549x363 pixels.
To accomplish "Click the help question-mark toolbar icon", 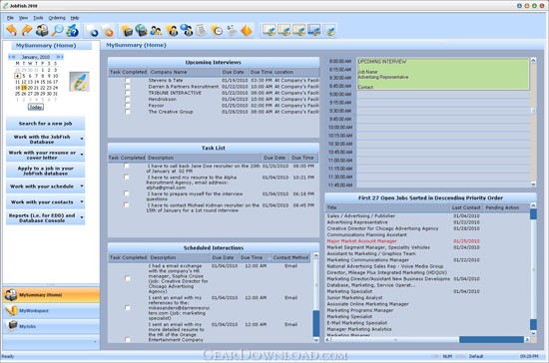I will tap(73, 31).
